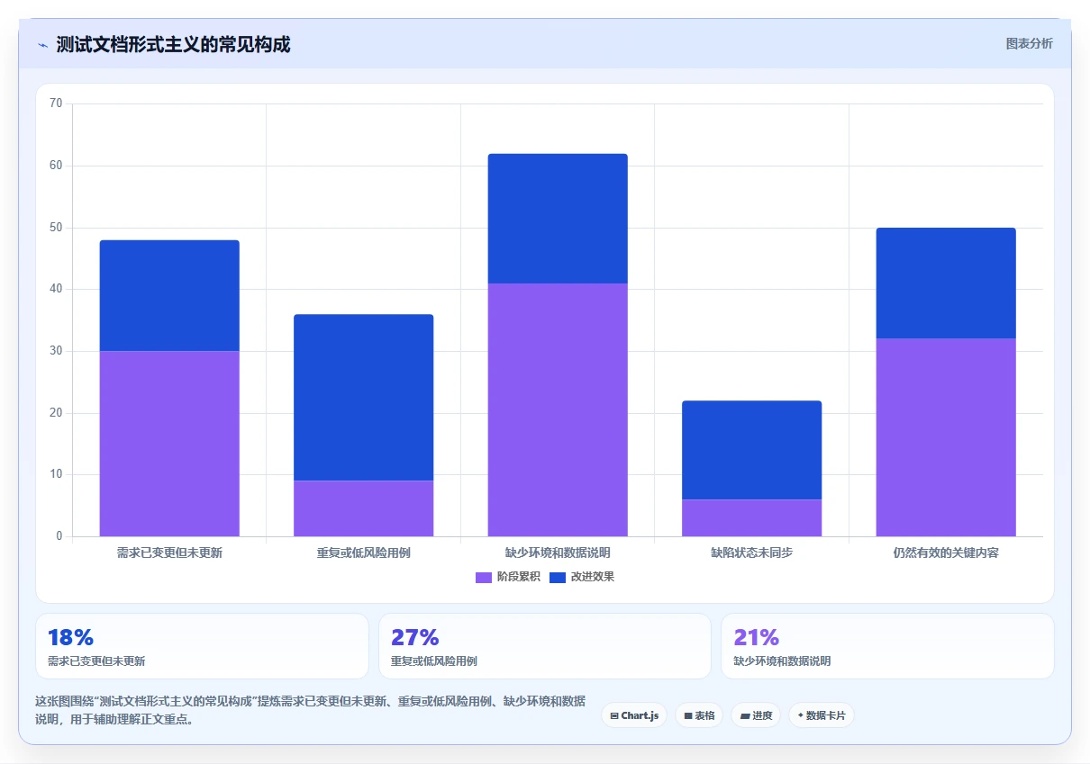Screen dimensions: 1090x764
Task: Click the blue bar segment for 重复或低风险用例
Action: coord(364,398)
